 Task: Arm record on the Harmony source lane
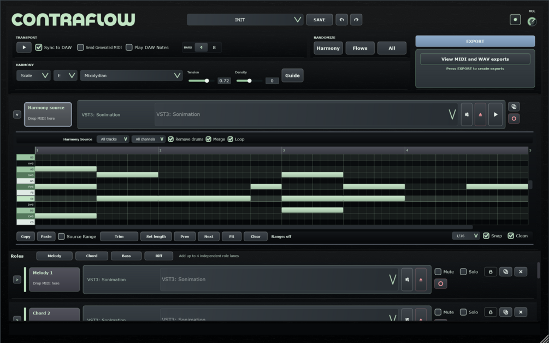coord(514,119)
